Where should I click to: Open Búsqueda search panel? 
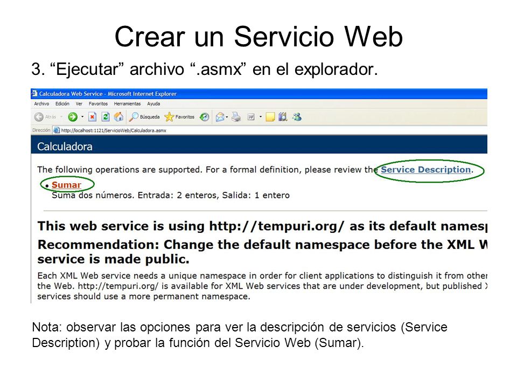pos(144,117)
